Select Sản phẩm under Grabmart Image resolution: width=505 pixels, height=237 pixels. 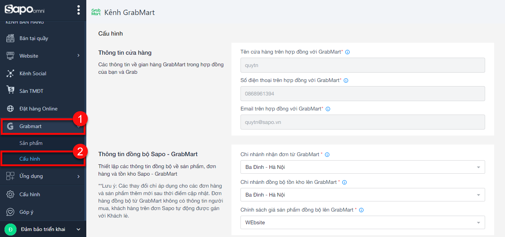(x=31, y=143)
